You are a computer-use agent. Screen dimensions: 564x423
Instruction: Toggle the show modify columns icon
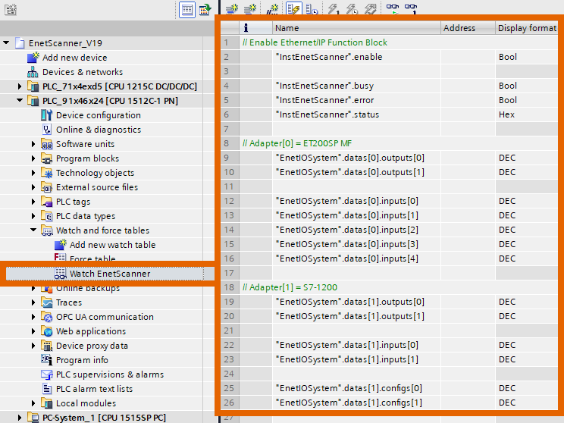click(293, 8)
